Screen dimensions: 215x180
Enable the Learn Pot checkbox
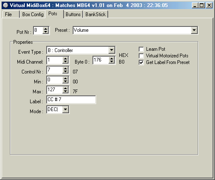pyautogui.click(x=141, y=49)
